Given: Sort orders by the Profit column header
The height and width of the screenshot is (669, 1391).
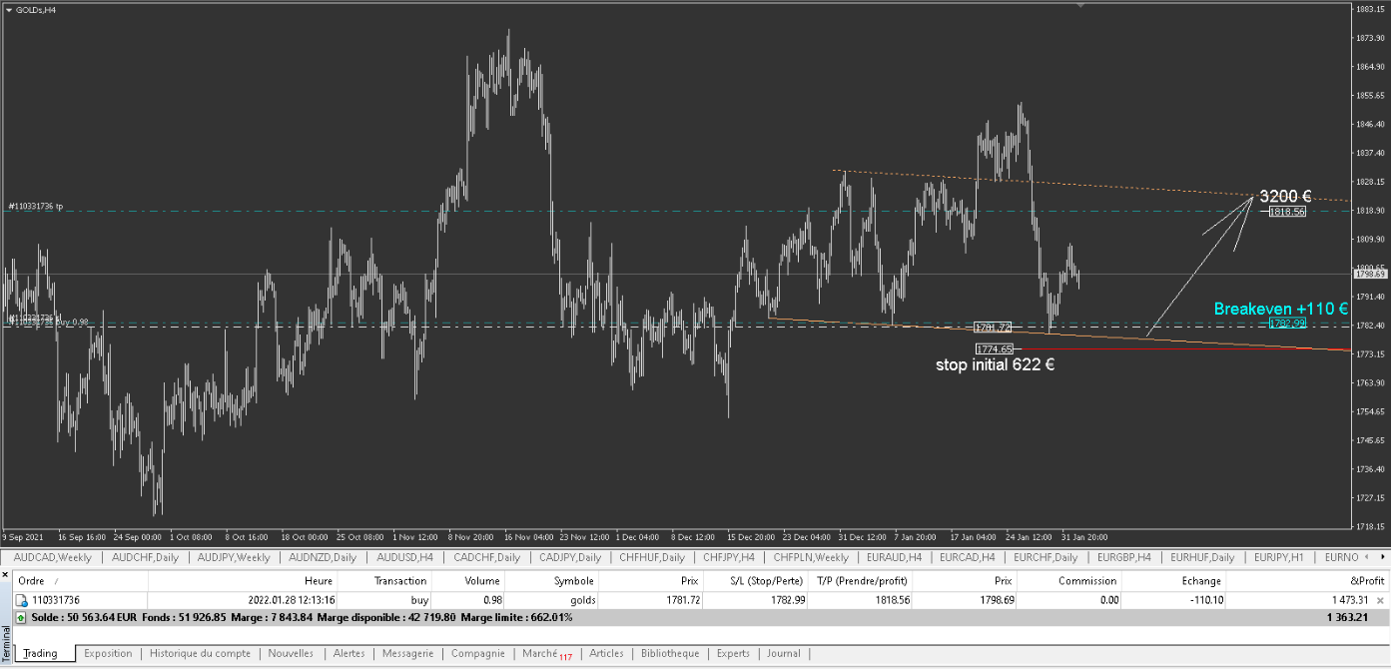Looking at the screenshot, I should pyautogui.click(x=1367, y=581).
